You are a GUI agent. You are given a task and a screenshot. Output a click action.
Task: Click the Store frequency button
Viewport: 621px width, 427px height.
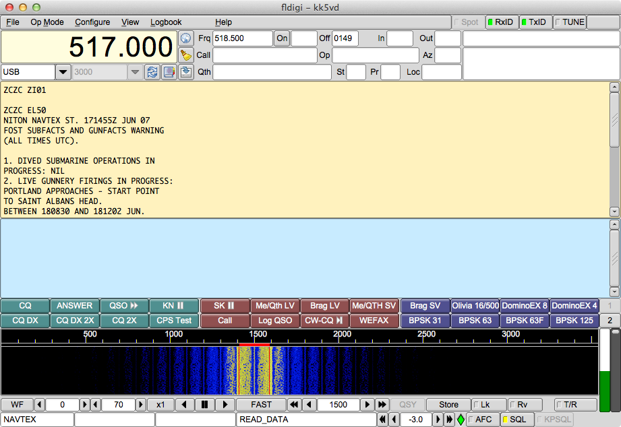448,405
